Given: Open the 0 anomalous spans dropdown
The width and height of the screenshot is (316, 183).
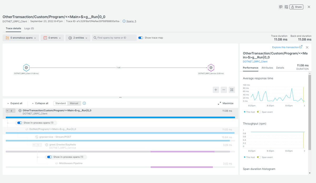Looking at the screenshot, I should [x=21, y=38].
